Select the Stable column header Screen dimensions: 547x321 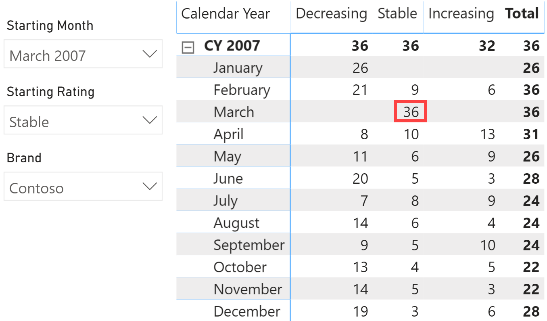tap(397, 14)
